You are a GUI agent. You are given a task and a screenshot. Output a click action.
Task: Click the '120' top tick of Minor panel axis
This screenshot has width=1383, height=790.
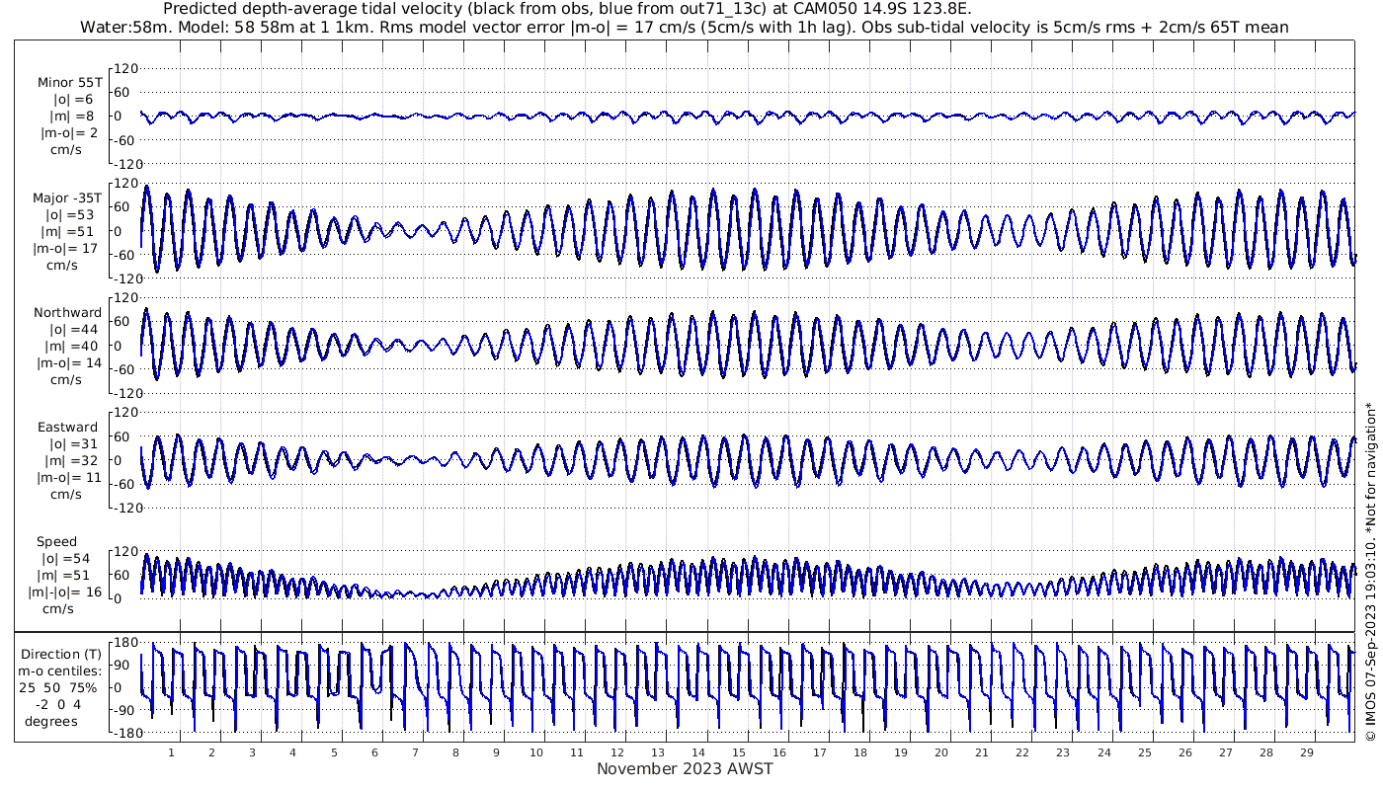click(125, 68)
